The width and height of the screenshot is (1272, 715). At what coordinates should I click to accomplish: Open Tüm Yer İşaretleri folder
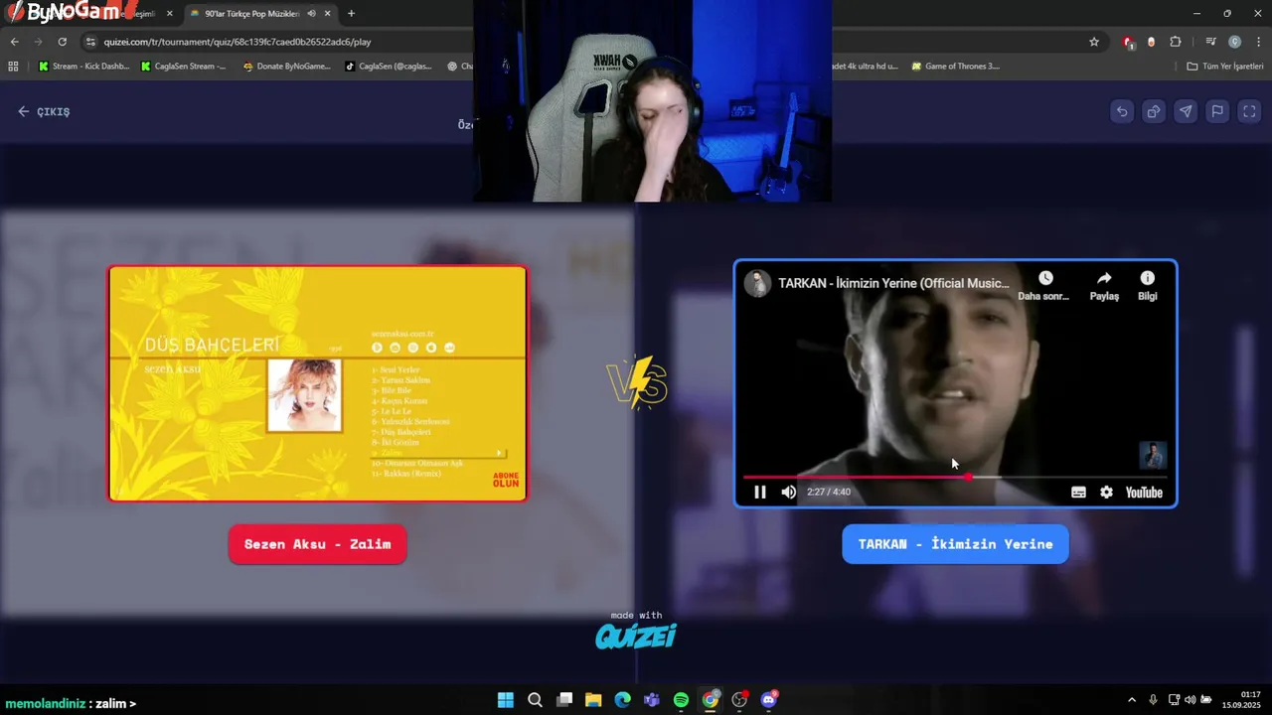coord(1225,67)
